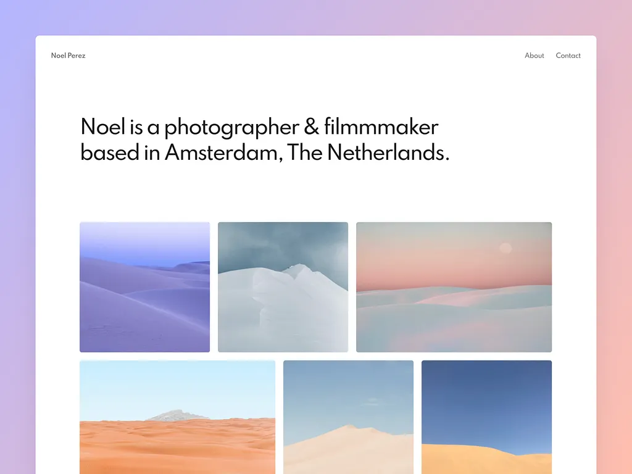Open the pale dune under light-blue sky photo
This screenshot has height=474, width=632.
(348, 417)
